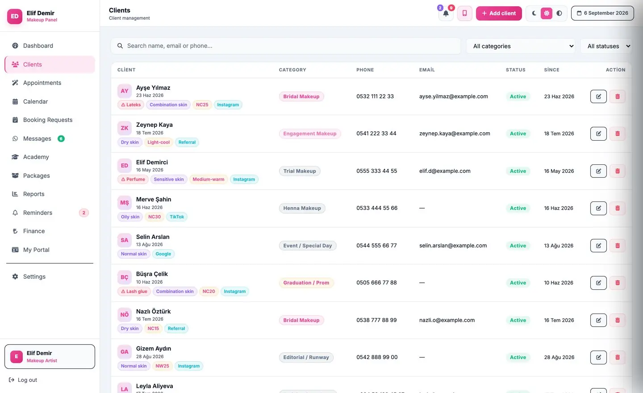
Task: Click TikTok tag on Merve Şahin
Action: 177,217
